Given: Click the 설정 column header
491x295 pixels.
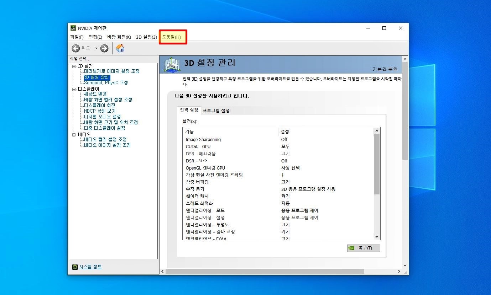Looking at the screenshot, I should point(326,132).
